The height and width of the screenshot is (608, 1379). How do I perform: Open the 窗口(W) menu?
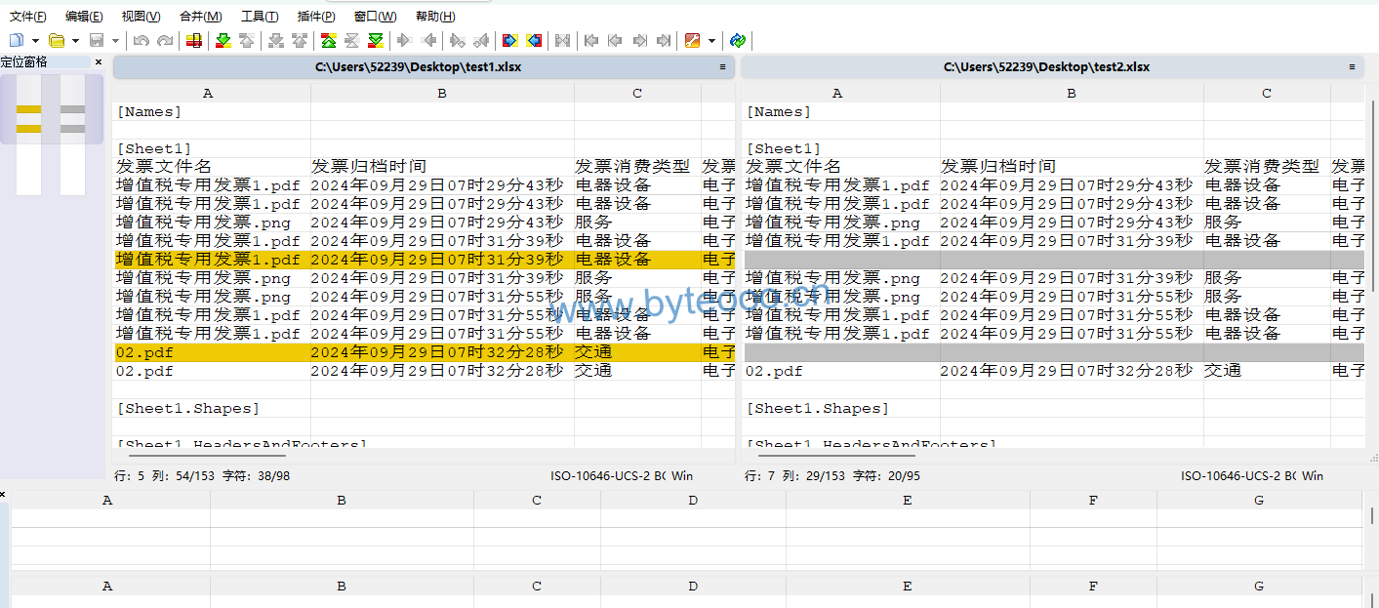[x=375, y=16]
